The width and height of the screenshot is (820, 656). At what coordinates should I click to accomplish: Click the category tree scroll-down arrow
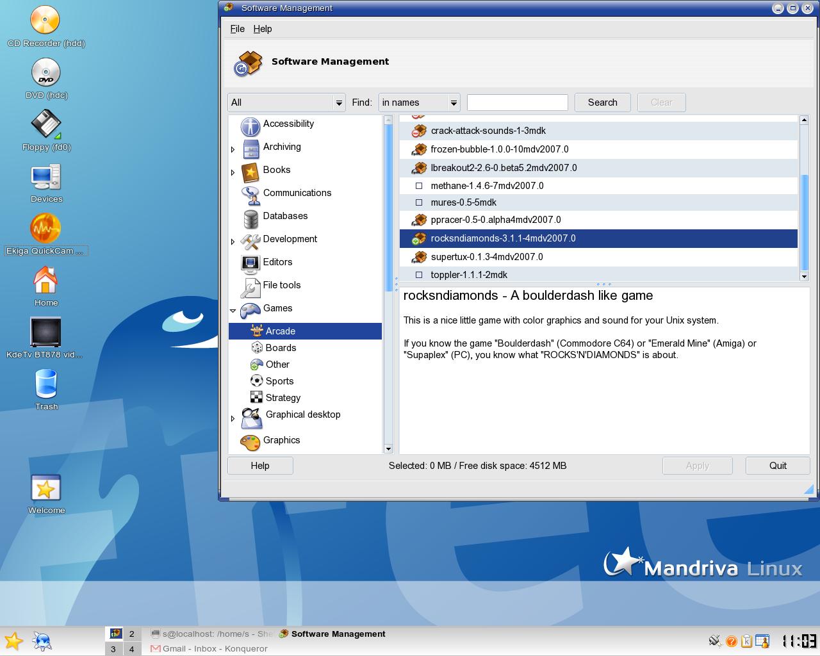click(x=388, y=448)
